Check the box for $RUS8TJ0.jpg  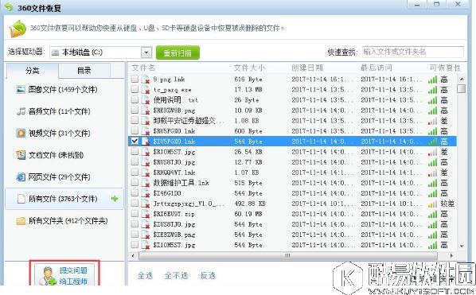click(x=135, y=162)
